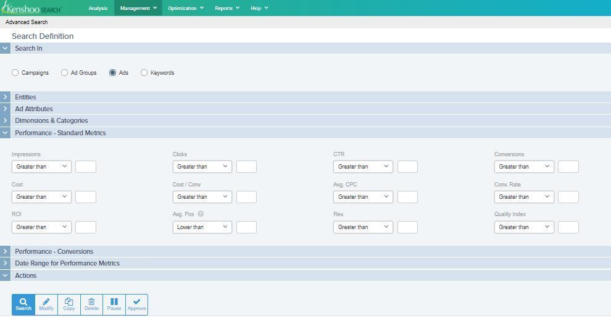Click the Avg. Pos help question icon
The image size is (611, 318).
pos(201,214)
